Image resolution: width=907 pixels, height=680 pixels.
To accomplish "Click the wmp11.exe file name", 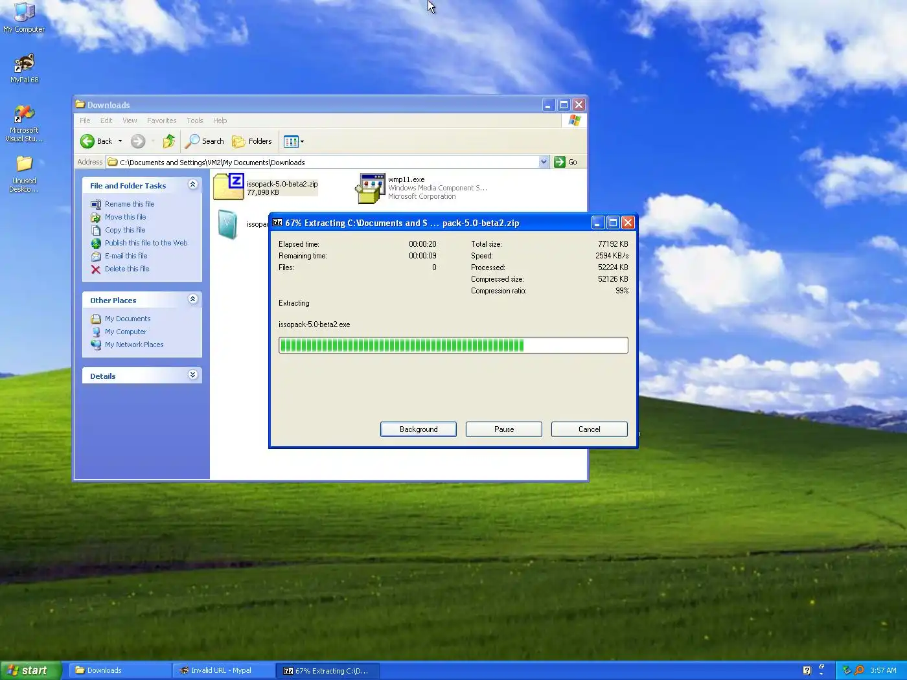I will tap(406, 179).
